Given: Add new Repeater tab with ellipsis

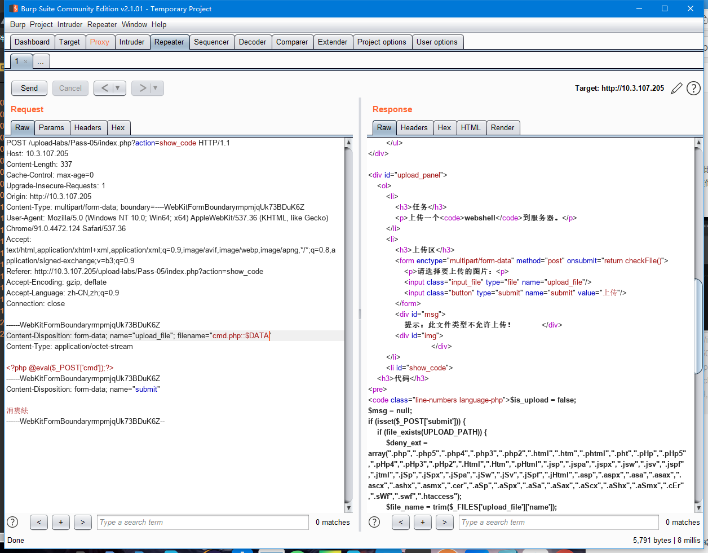Looking at the screenshot, I should pos(41,61).
